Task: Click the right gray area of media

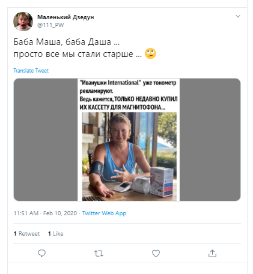Action: tap(210, 140)
